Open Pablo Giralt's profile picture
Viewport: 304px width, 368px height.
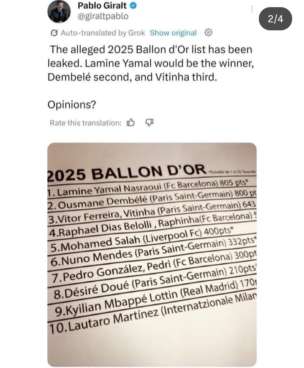click(x=59, y=11)
